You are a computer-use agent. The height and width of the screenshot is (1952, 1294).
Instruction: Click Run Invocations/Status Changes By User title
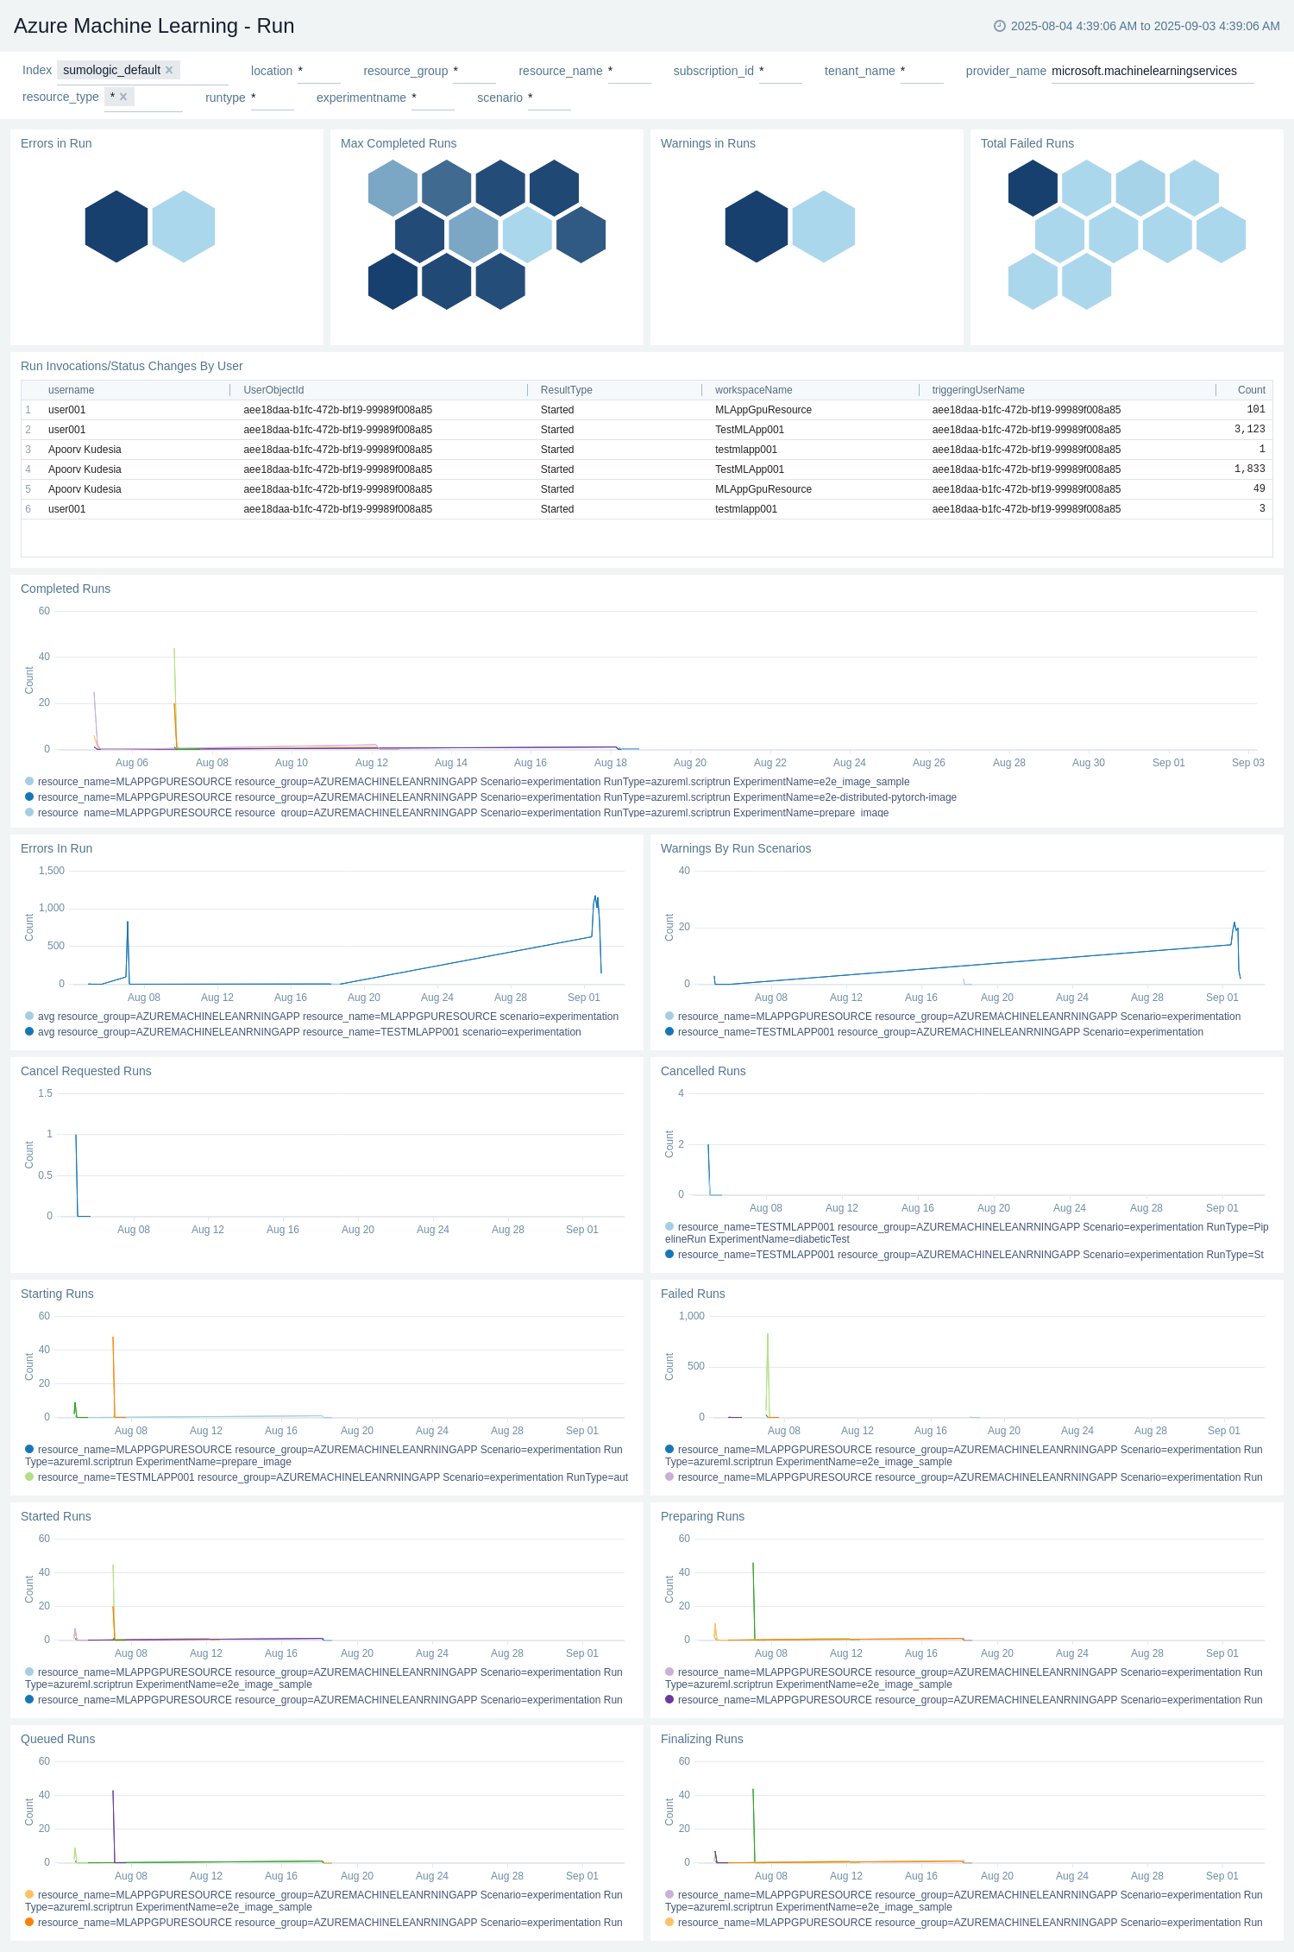coord(132,366)
